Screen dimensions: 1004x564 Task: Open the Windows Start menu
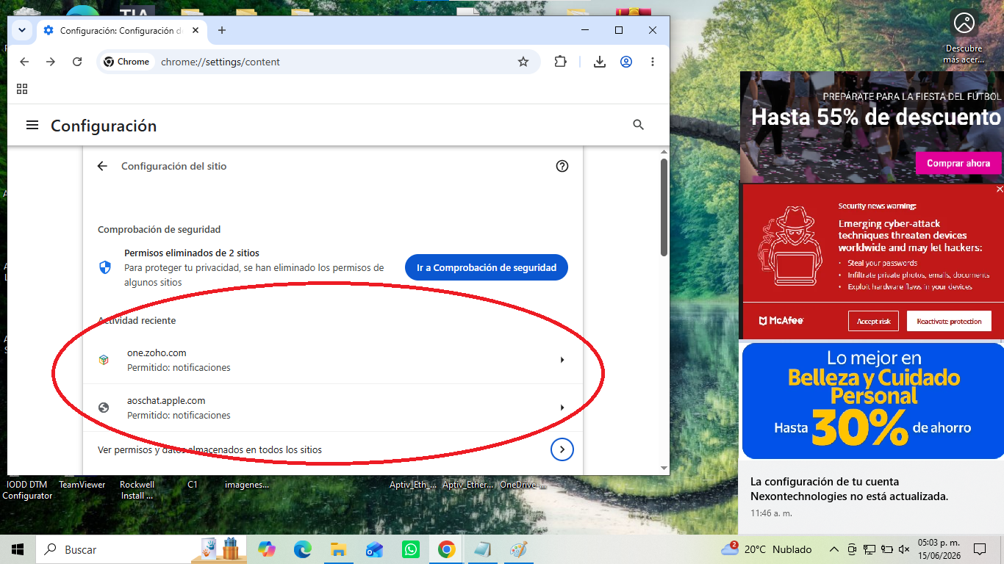18,549
